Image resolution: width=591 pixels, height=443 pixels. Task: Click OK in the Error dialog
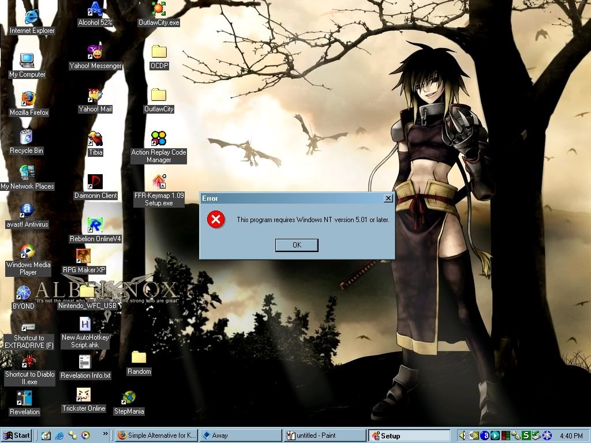(297, 245)
